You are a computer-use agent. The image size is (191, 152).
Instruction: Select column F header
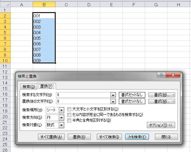pos(133,5)
